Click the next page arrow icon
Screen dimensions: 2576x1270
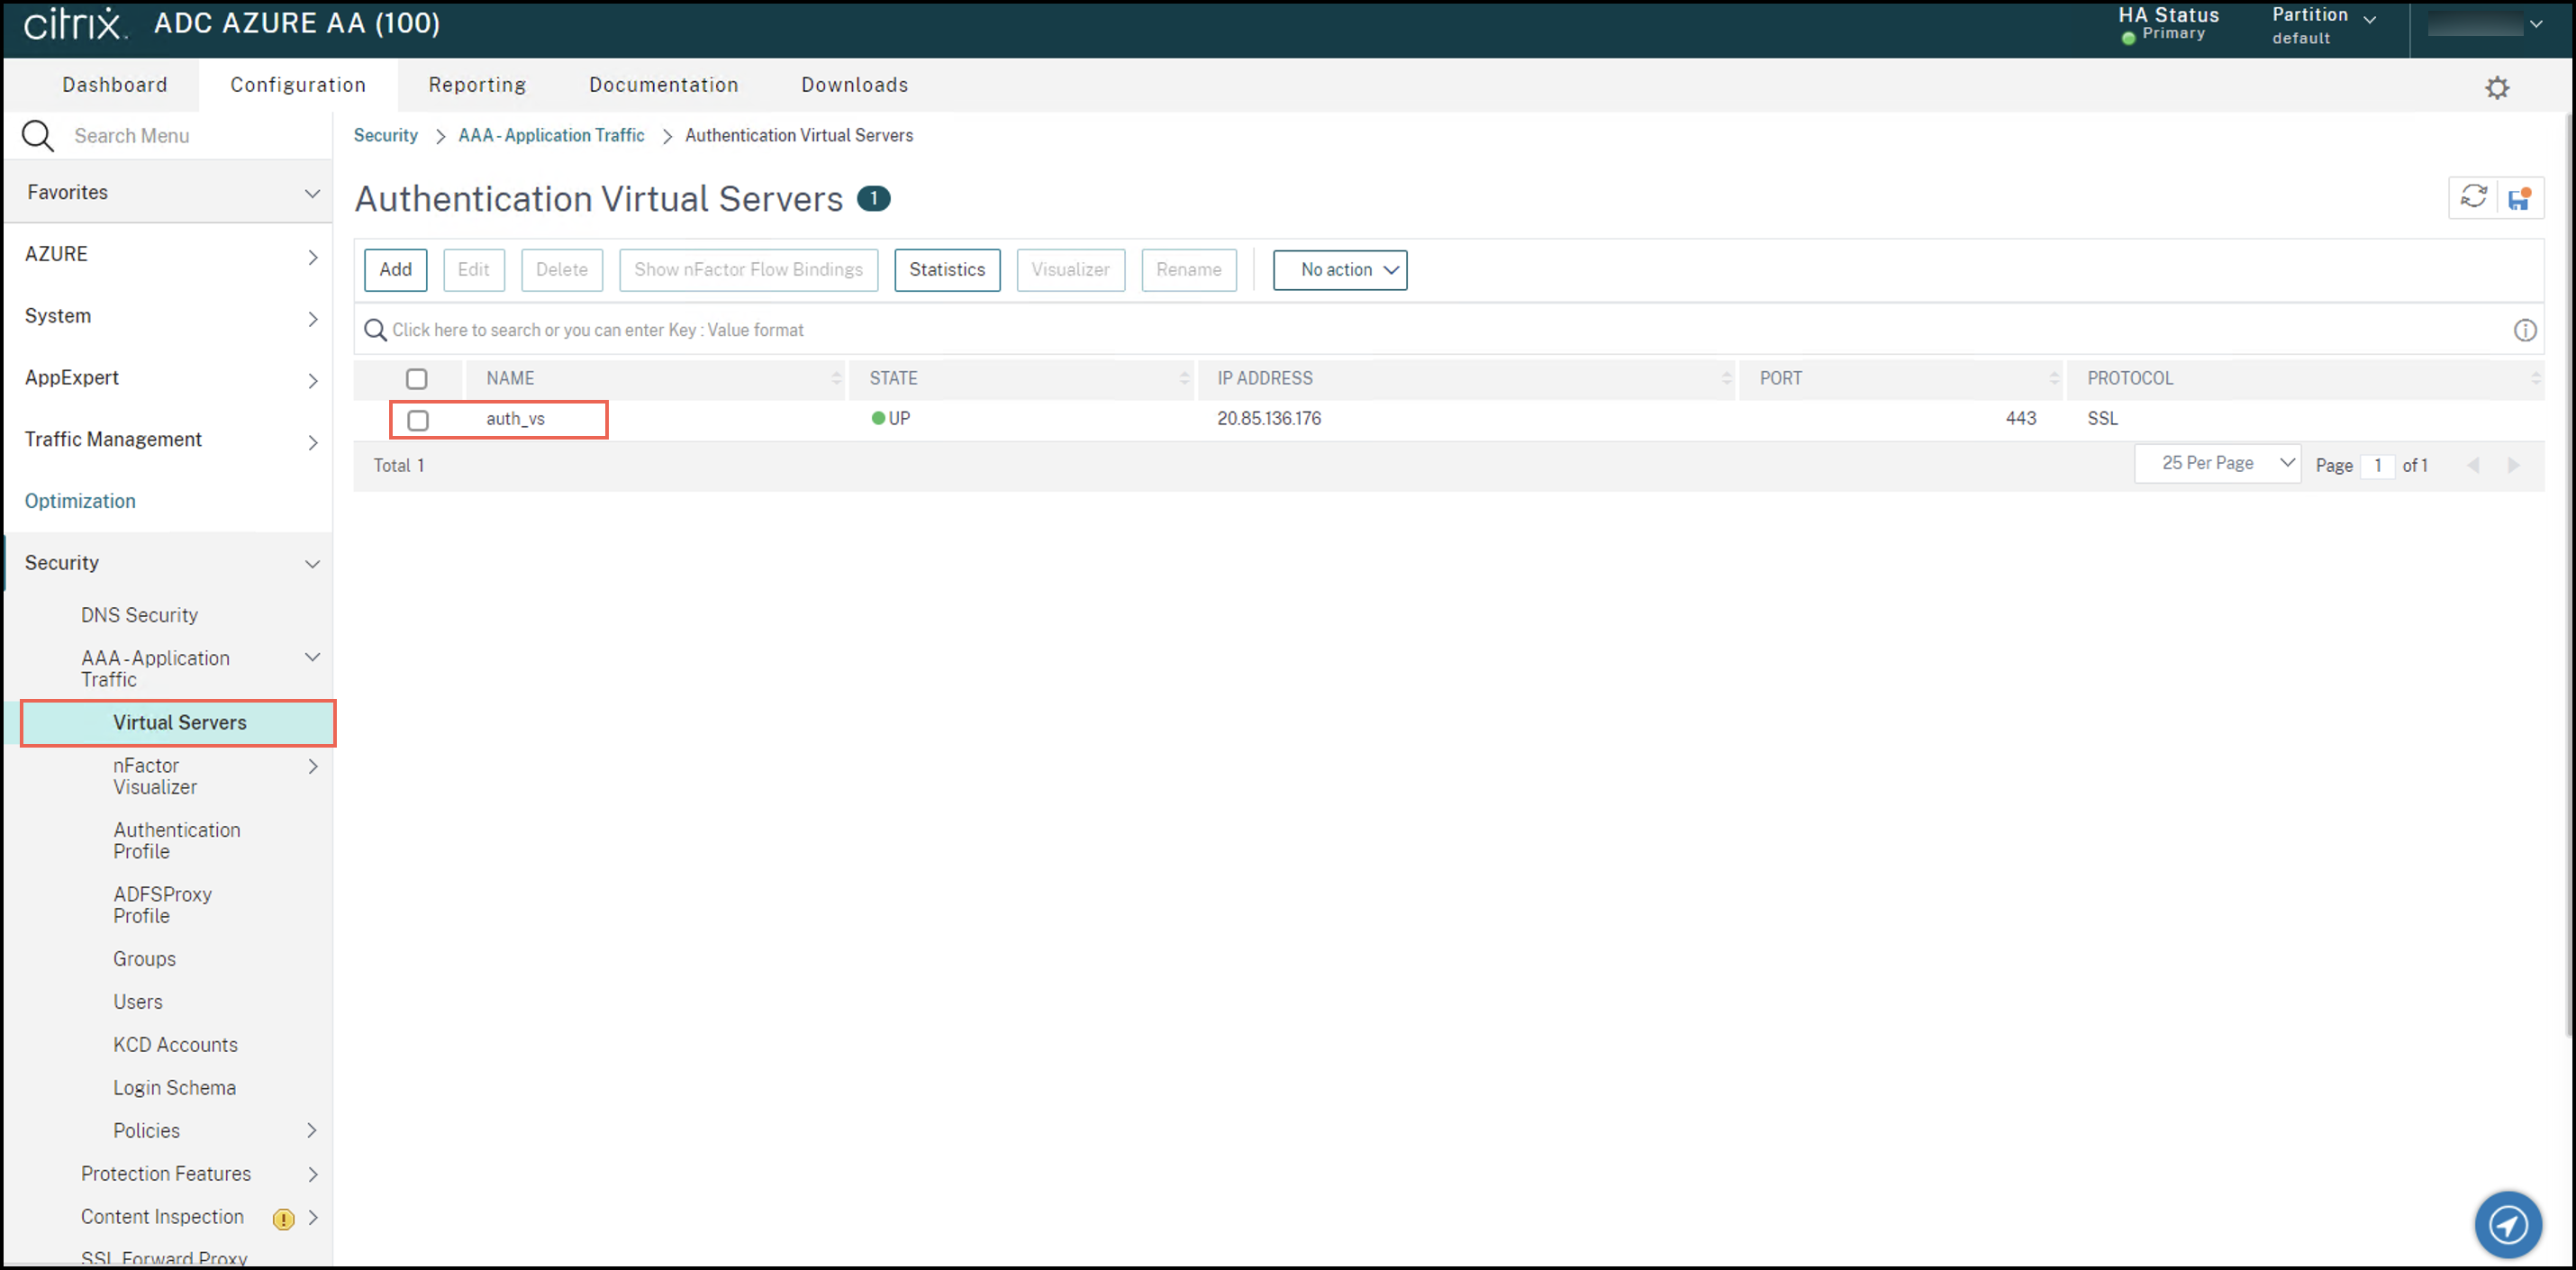(2513, 465)
